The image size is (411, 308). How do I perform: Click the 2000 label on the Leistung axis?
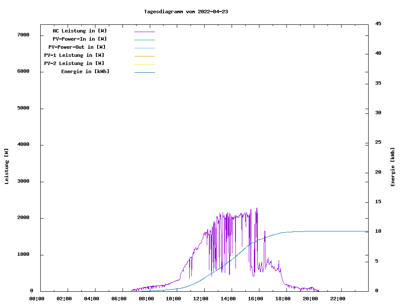(22, 218)
